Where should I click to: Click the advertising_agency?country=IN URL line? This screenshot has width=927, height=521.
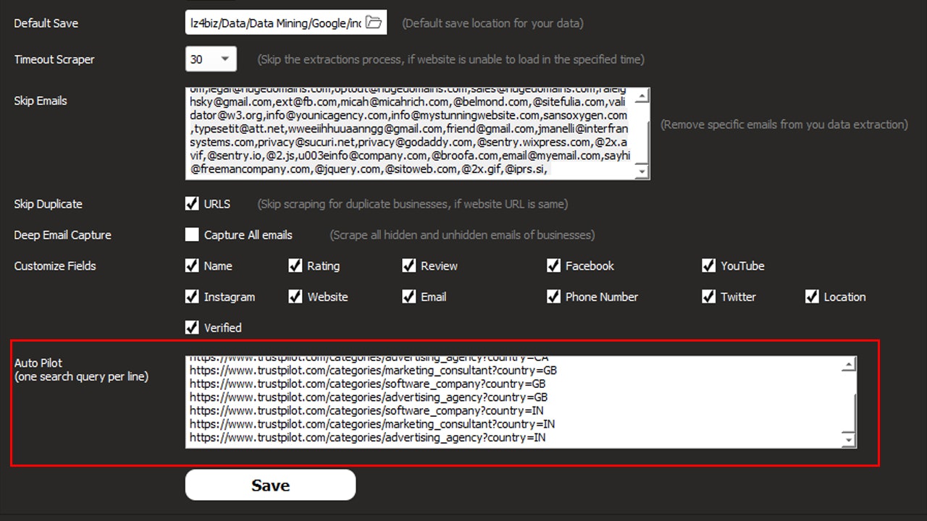(368, 438)
